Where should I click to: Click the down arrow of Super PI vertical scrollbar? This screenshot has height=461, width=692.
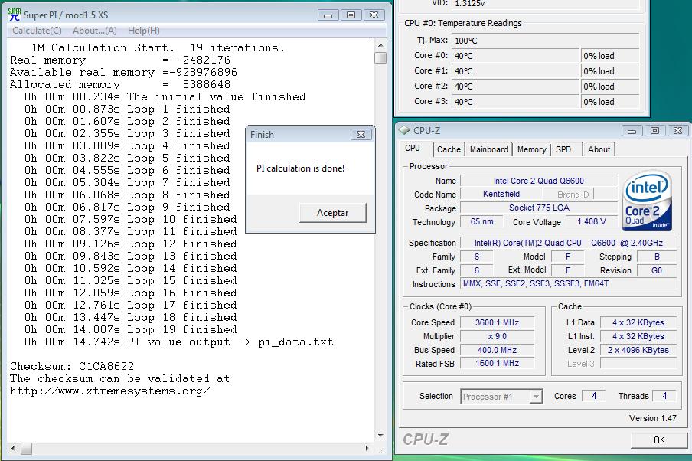coord(380,436)
